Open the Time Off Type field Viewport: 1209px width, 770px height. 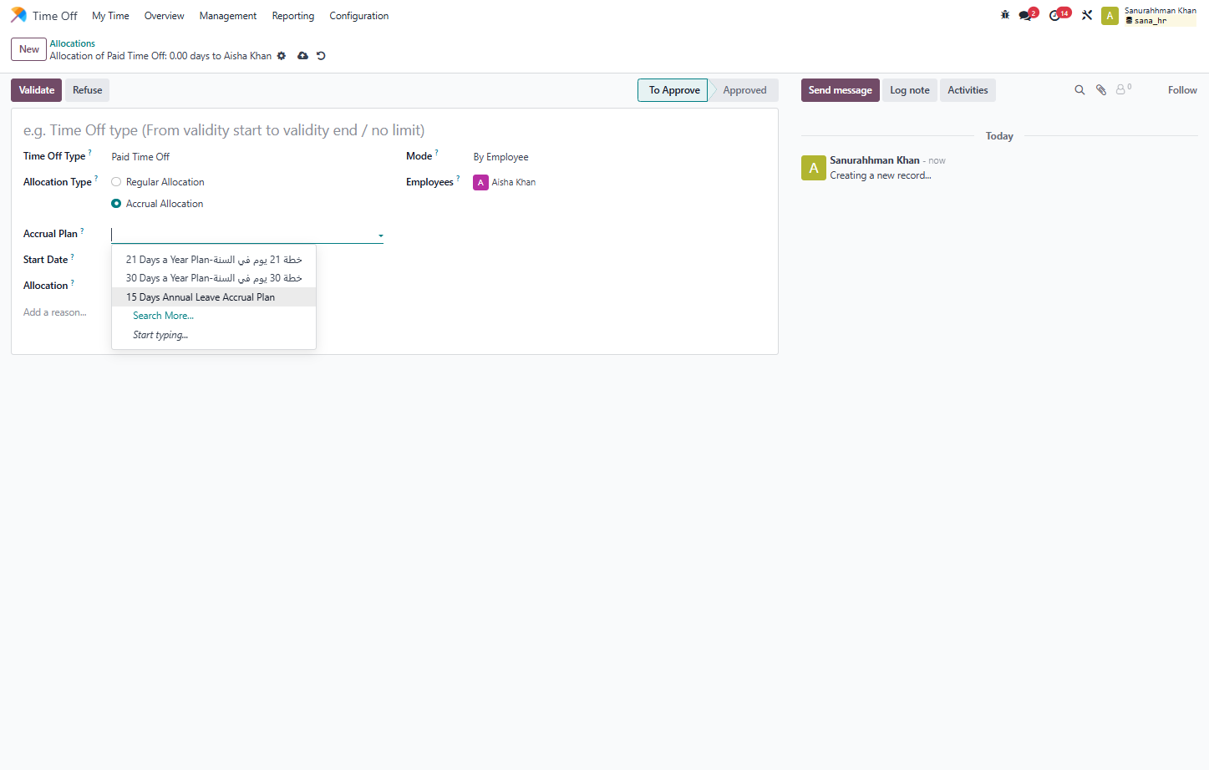[x=247, y=157]
